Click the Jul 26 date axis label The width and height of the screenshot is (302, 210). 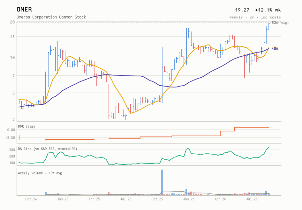(x=252, y=199)
